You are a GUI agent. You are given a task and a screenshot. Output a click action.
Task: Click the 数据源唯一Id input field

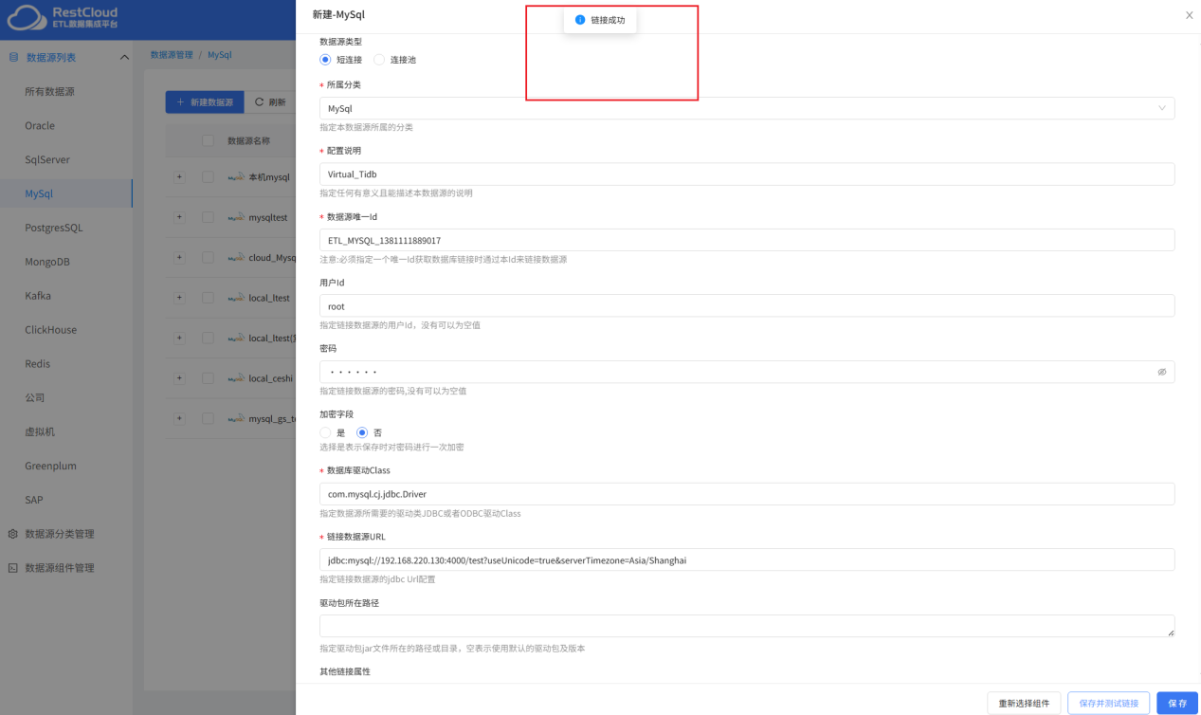[747, 240]
